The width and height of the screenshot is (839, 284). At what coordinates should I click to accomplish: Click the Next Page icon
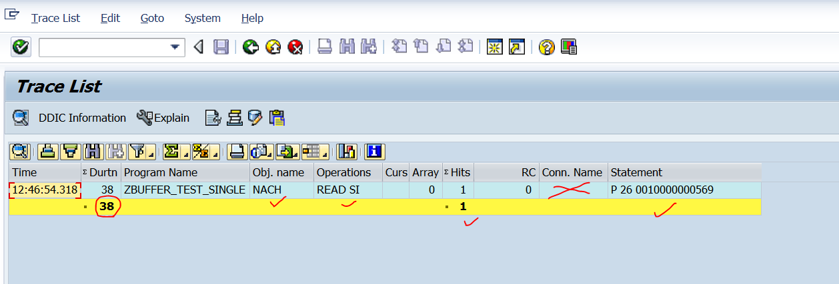[443, 47]
